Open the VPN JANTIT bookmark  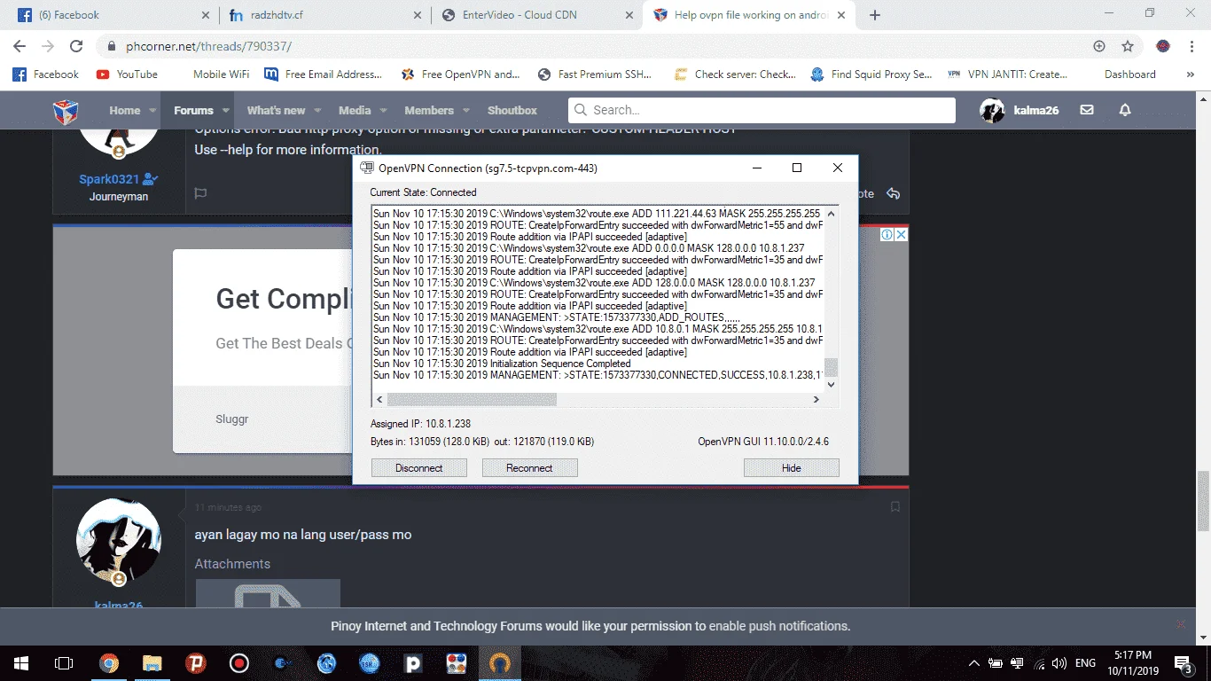1008,74
